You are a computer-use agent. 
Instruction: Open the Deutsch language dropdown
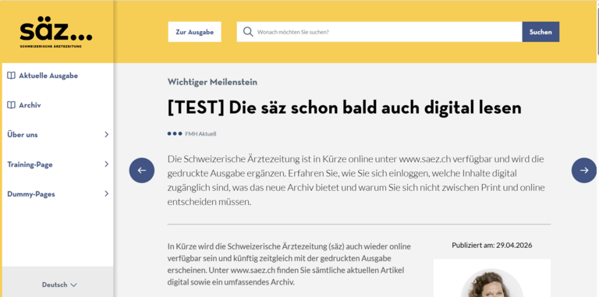[x=59, y=285]
